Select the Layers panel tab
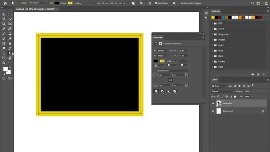The height and width of the screenshot is (152, 270). [214, 80]
